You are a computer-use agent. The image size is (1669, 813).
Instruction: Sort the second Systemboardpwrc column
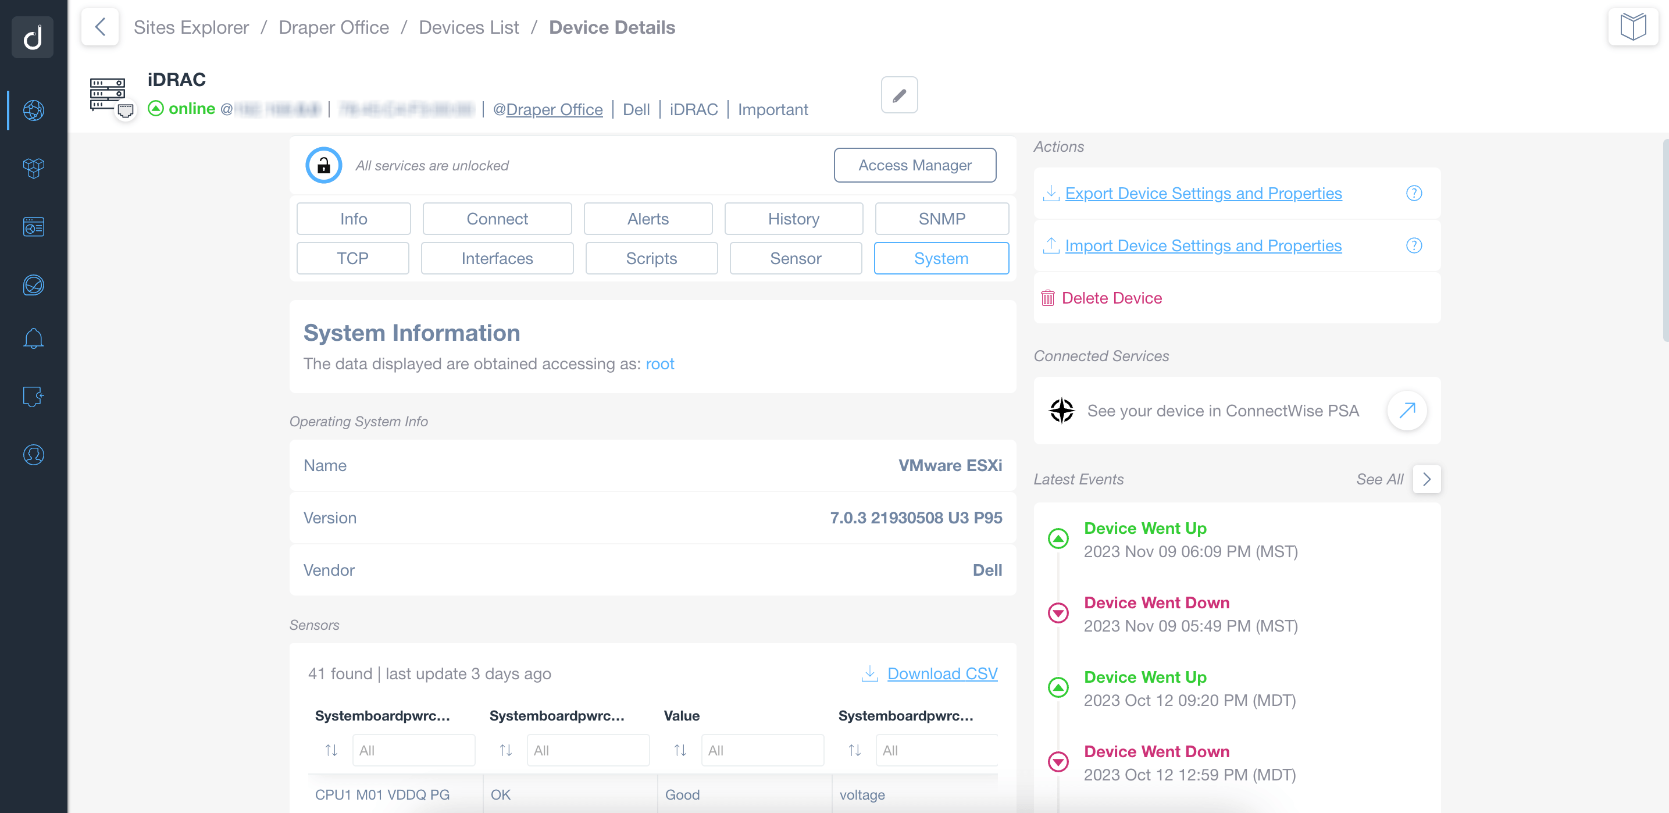[505, 750]
